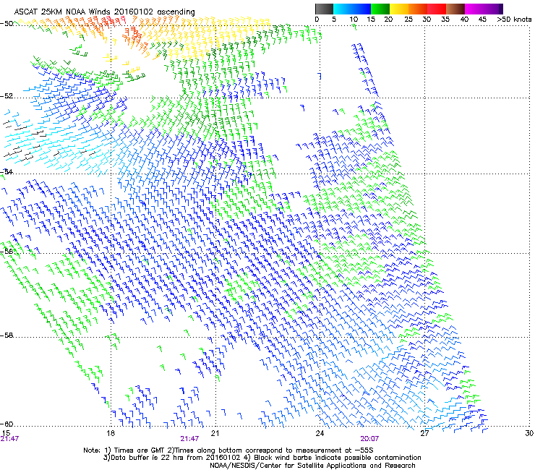
Task: Click the "15" longitude axis label
Action: point(6,433)
